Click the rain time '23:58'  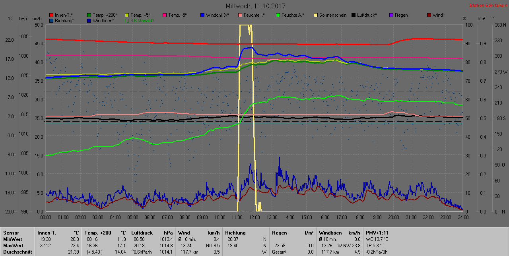[280, 245]
